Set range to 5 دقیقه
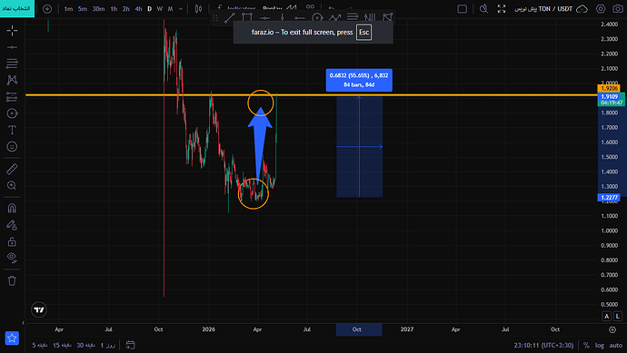 pos(40,345)
